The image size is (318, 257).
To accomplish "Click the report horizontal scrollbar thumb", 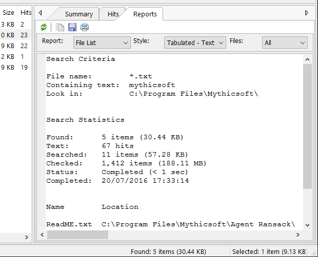I will click(77, 235).
